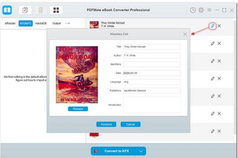Viewport: 238px width, 158px height.
Task: Click the T. H. White author text in list
Action: (x=107, y=26)
